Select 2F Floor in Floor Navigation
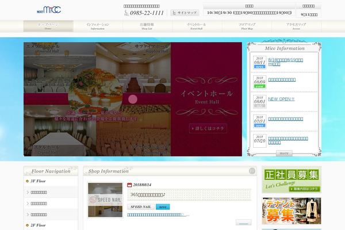345x230 pixels. click(x=38, y=225)
